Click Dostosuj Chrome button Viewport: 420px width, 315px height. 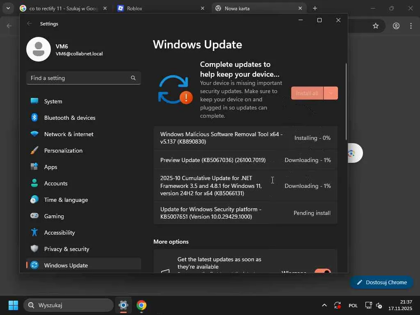pos(381,282)
